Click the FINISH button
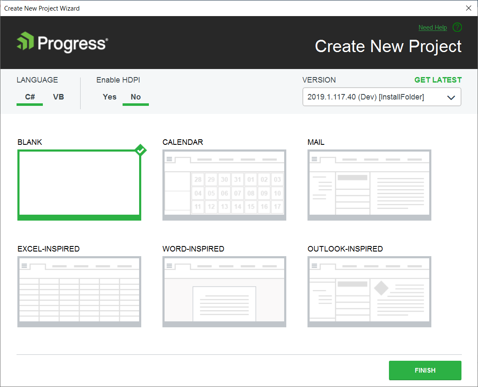This screenshot has height=387, width=478. click(425, 370)
